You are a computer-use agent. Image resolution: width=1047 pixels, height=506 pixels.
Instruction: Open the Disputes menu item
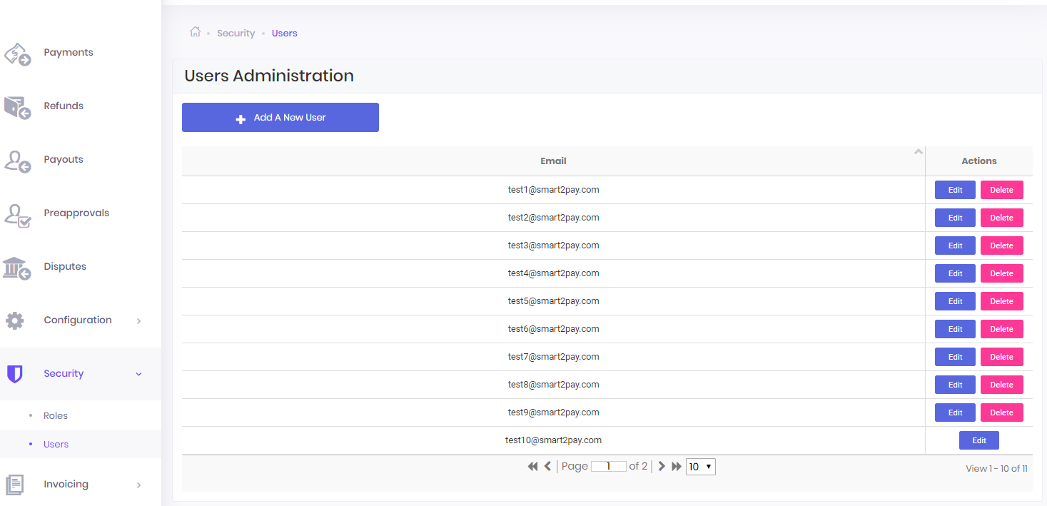pyautogui.click(x=65, y=266)
